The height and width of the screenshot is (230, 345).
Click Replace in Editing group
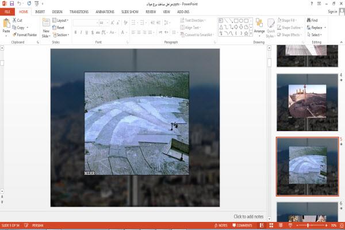[x=316, y=28]
